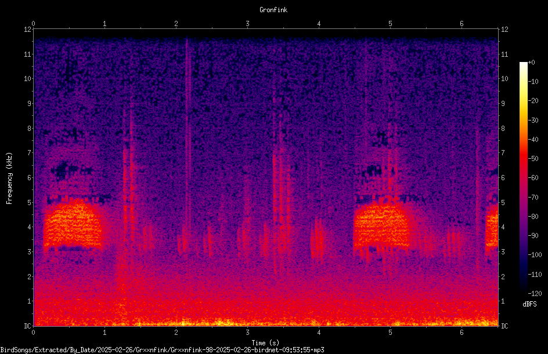Click the '3' tick on bottom time axis
Viewport: 548px width, 354px height.
click(247, 333)
